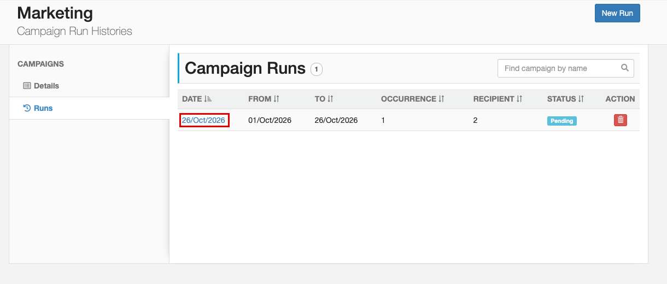Click the Campaign Runs heading

[245, 68]
